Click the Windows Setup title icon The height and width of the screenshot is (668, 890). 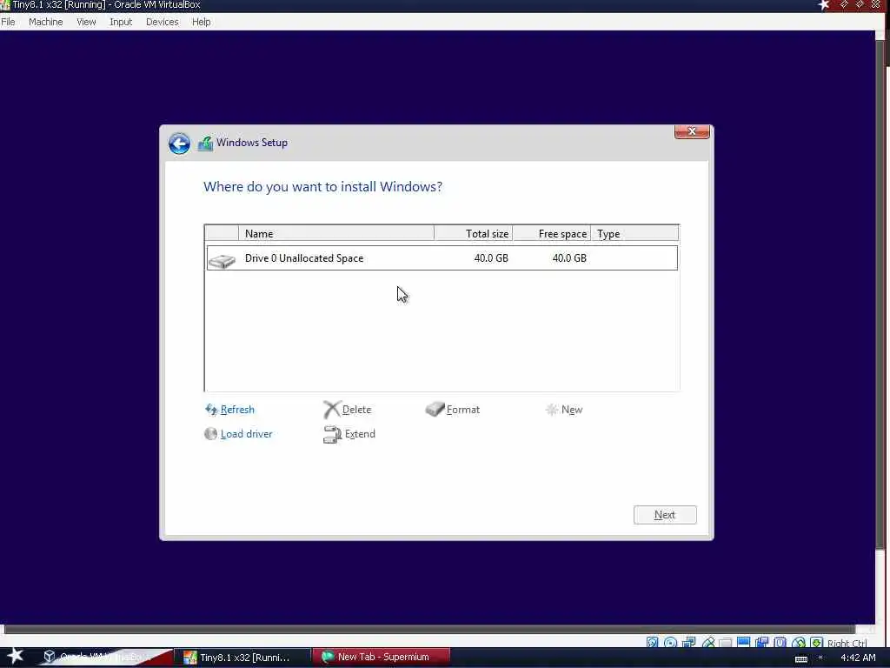point(205,144)
